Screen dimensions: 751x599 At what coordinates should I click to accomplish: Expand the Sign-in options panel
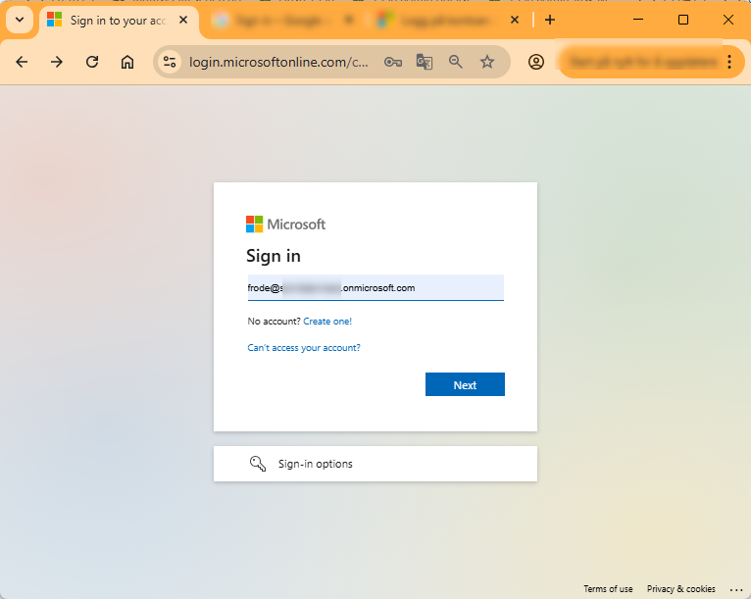point(375,464)
